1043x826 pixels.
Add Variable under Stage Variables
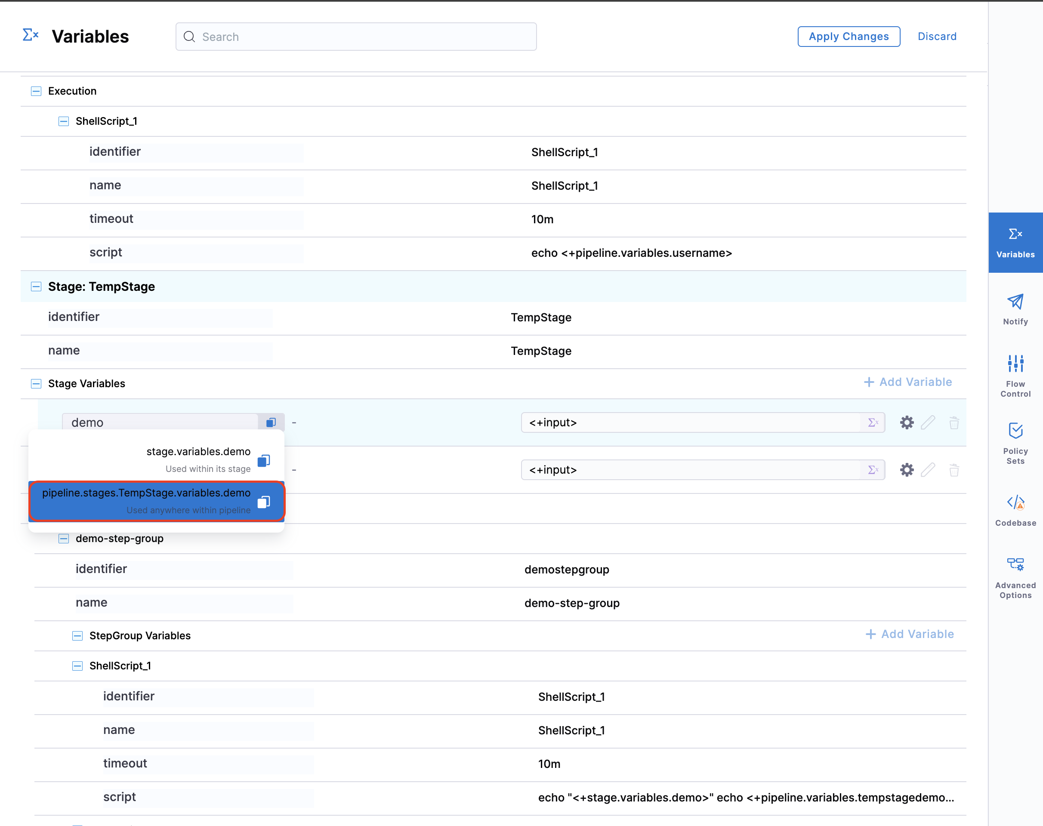907,382
